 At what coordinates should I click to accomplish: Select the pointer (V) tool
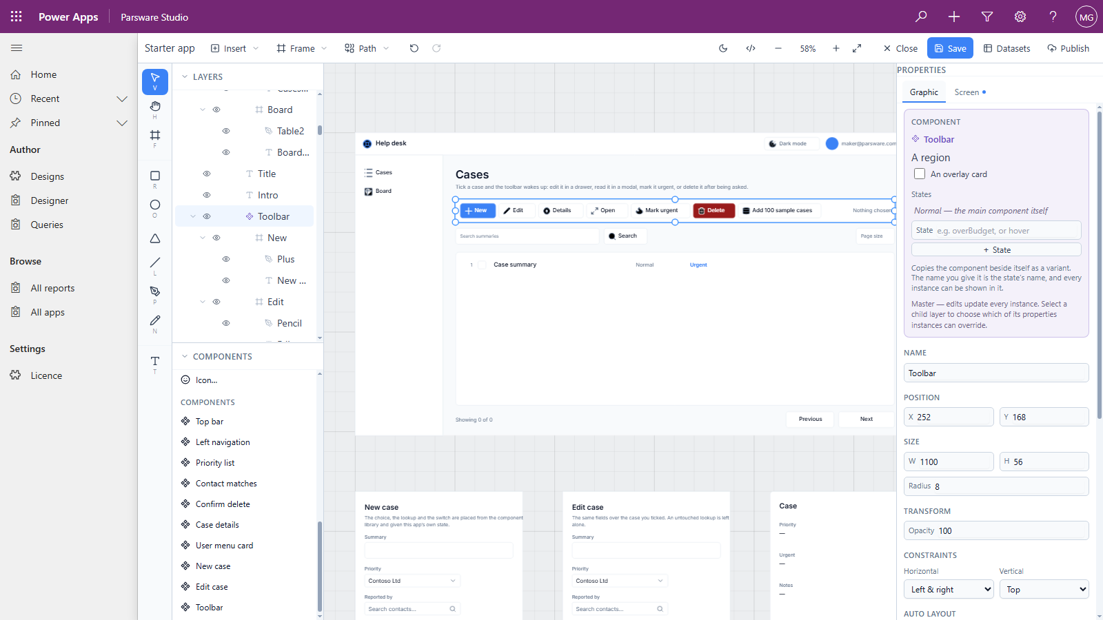(x=155, y=81)
